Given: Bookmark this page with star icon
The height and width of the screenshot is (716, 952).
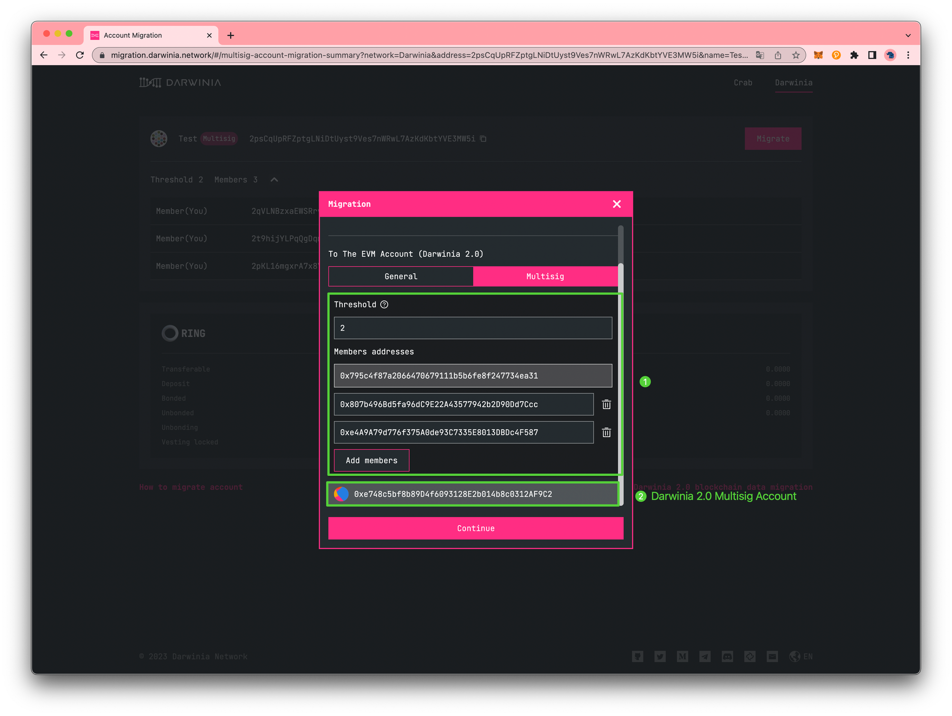Looking at the screenshot, I should click(796, 55).
